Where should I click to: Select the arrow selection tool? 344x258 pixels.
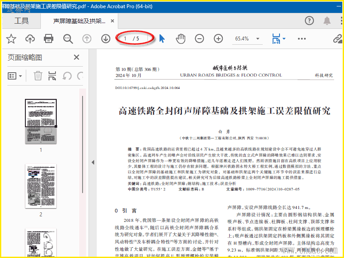click(x=162, y=39)
